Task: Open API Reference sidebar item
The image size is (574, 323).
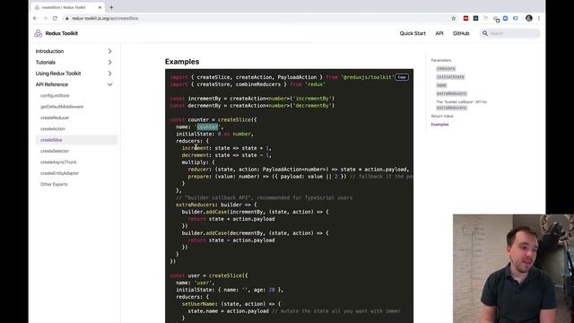Action: pyautogui.click(x=52, y=84)
